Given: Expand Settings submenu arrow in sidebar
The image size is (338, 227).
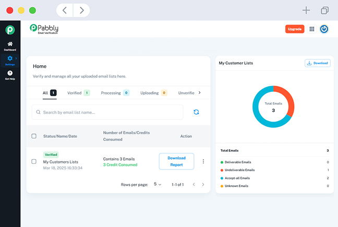Looking at the screenshot, I should 17,58.
